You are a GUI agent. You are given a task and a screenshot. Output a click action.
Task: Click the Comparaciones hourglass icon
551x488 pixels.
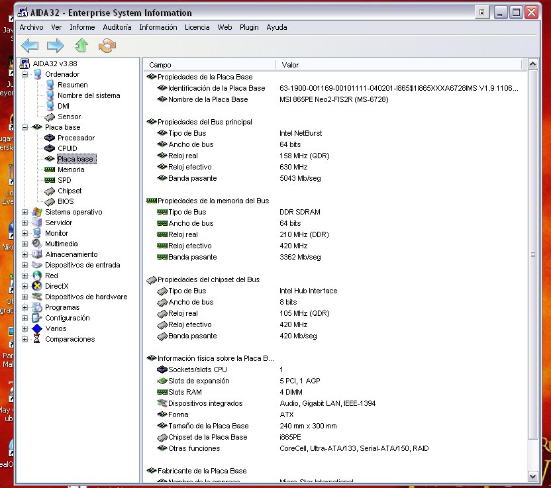(37, 339)
